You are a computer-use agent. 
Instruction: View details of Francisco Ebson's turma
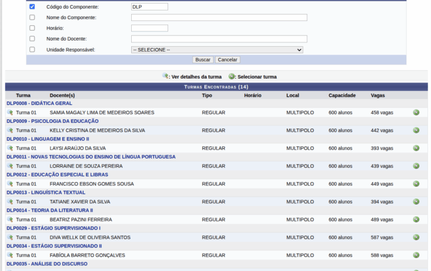tap(10, 184)
